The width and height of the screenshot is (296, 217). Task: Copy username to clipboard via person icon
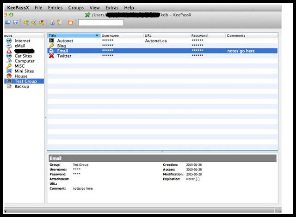point(52,23)
